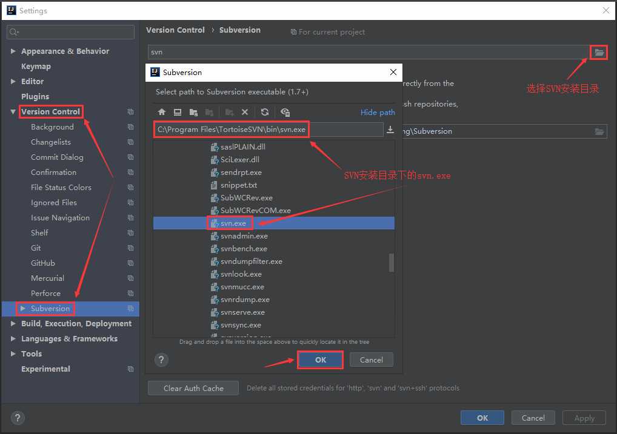Image resolution: width=617 pixels, height=434 pixels.
Task: Collapse the Version Control node
Action: click(x=13, y=111)
